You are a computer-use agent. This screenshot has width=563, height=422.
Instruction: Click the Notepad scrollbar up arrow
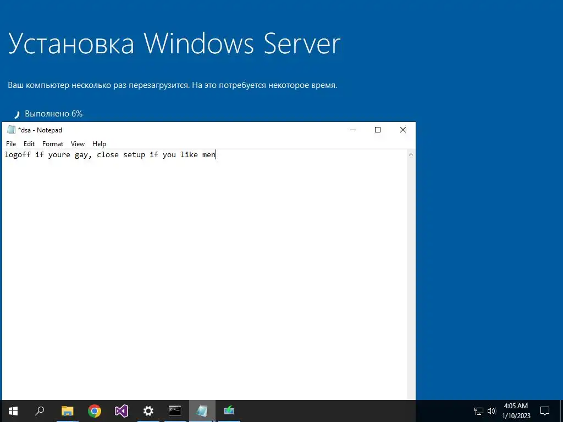[x=411, y=154]
